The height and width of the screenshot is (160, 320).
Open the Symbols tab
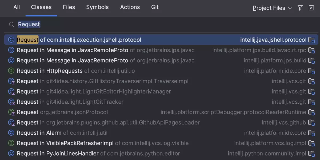(x=97, y=7)
